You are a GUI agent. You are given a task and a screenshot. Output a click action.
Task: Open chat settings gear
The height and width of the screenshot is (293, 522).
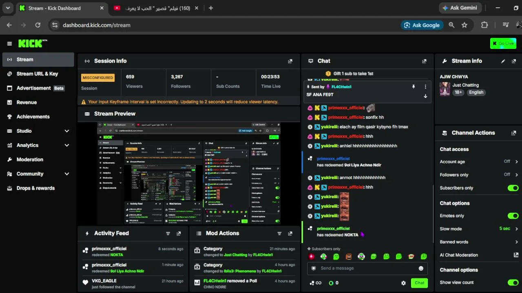click(x=403, y=283)
